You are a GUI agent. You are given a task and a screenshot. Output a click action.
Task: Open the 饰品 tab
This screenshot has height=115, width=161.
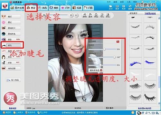point(43,8)
